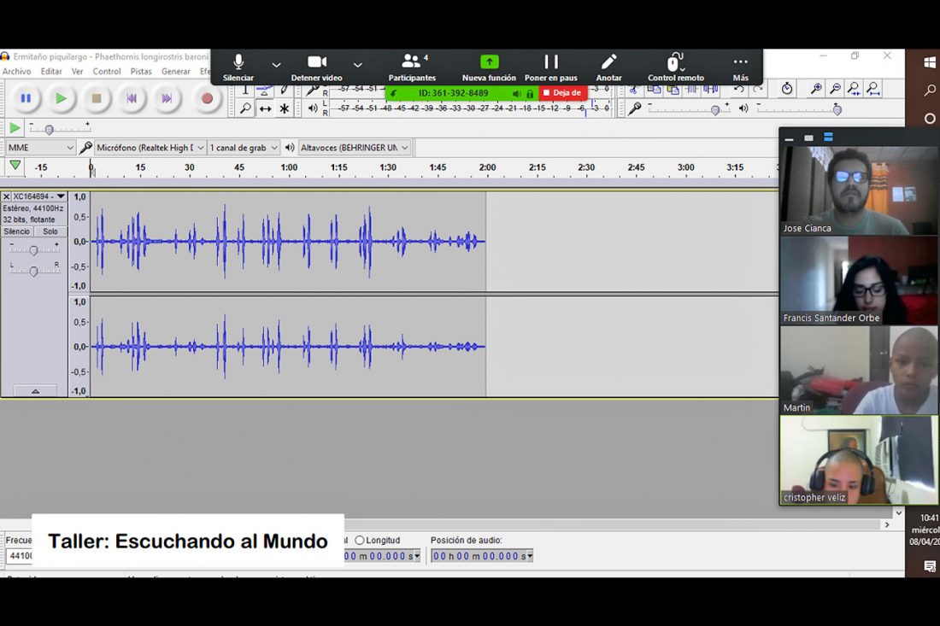Screen dimensions: 940x626
Task: Pause playback using the Pause button
Action: (26, 98)
